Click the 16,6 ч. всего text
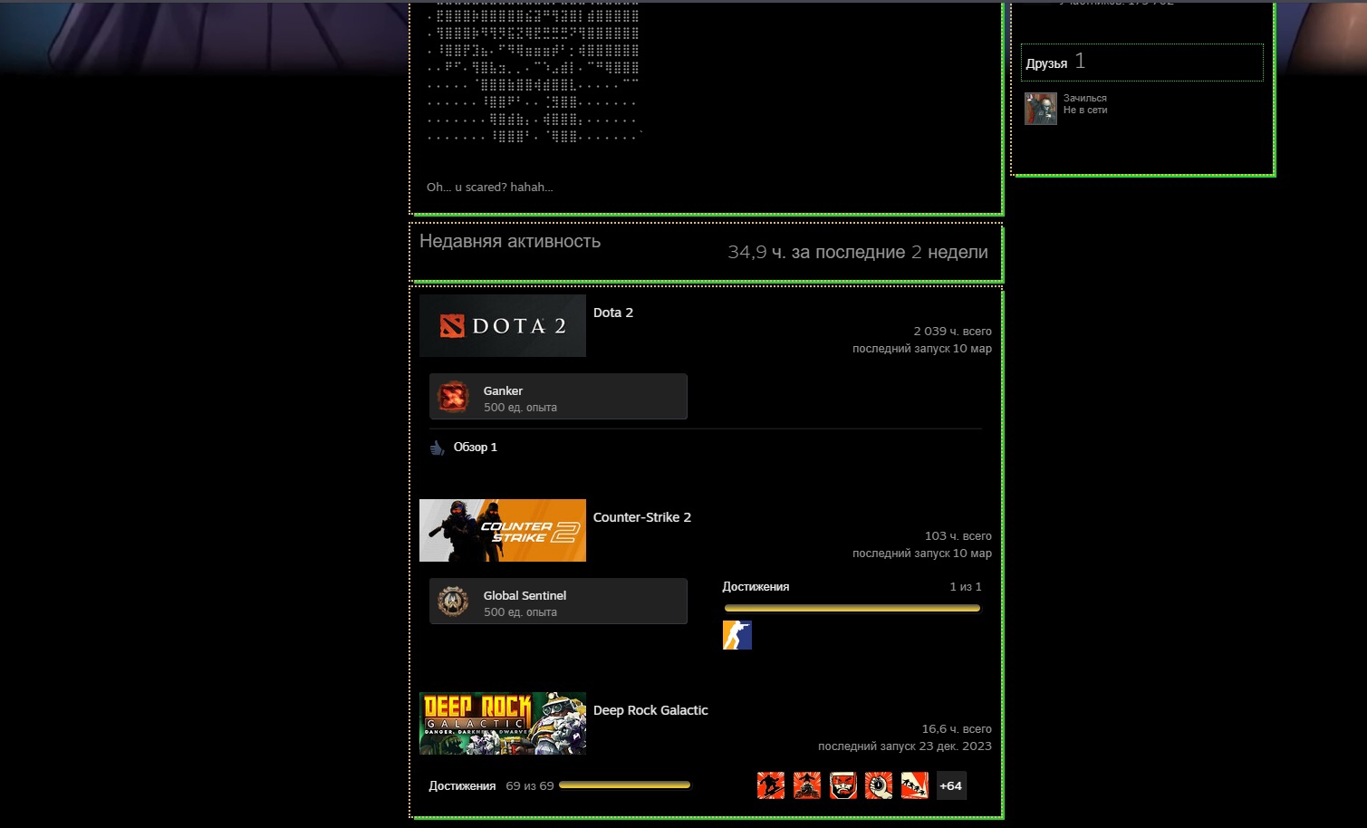The width and height of the screenshot is (1367, 828). click(x=957, y=729)
